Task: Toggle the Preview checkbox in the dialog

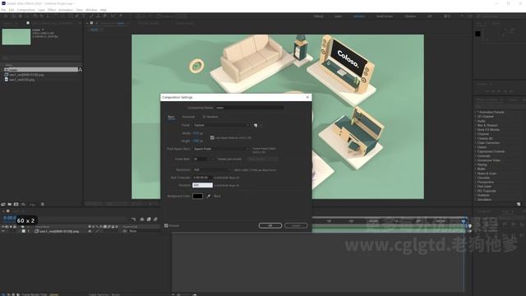Action: click(x=166, y=225)
